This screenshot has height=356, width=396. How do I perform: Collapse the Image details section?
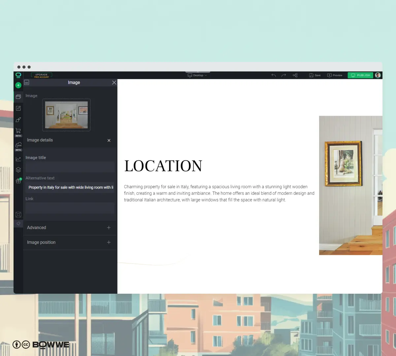pos(109,140)
